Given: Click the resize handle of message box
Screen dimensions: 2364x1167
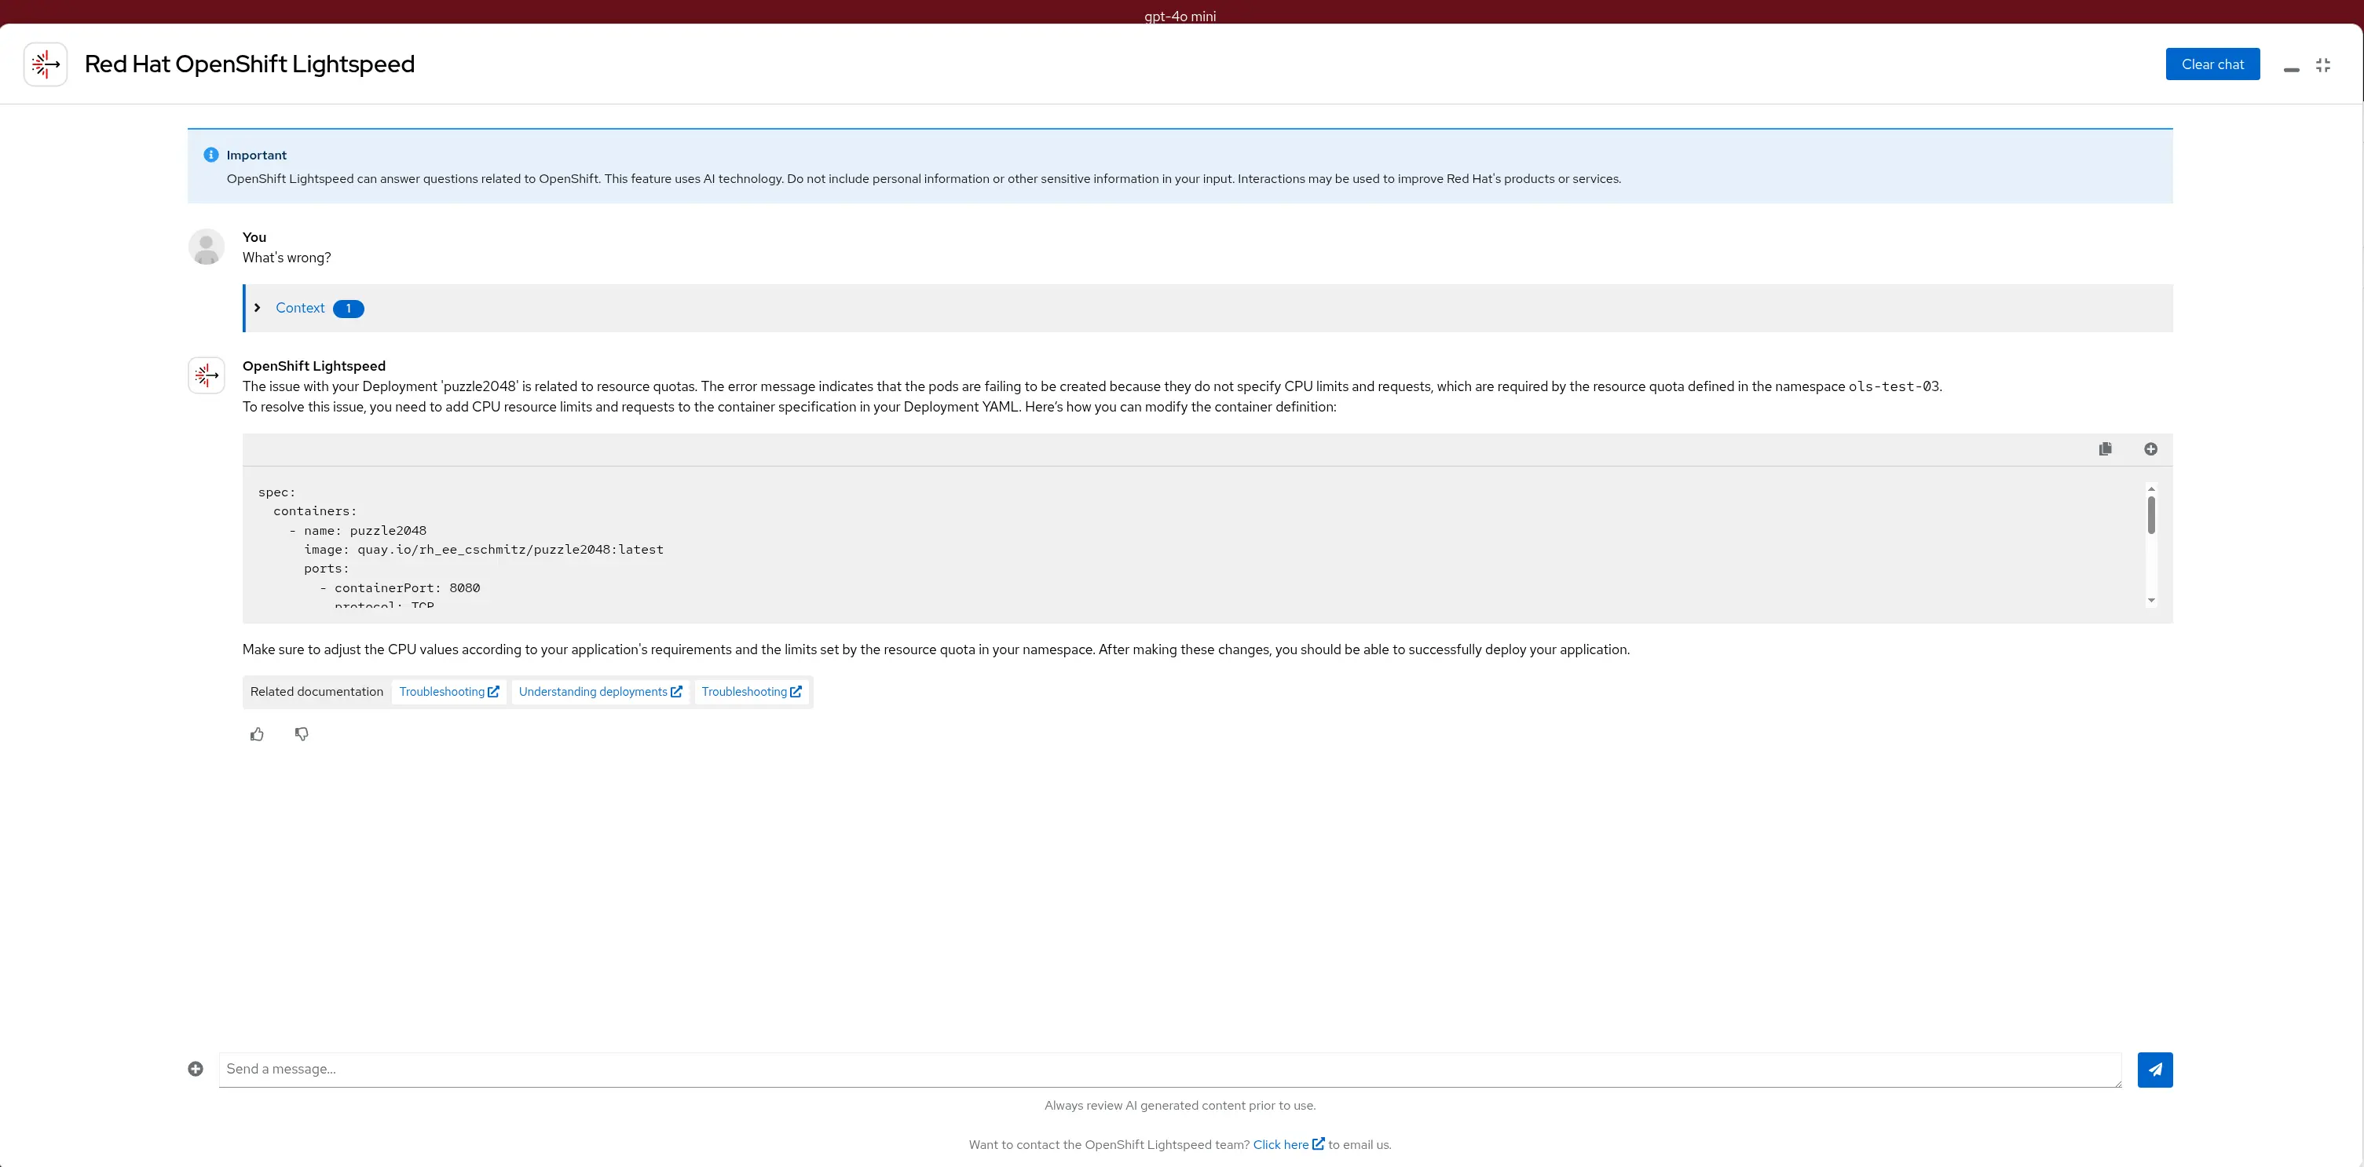Looking at the screenshot, I should tap(2117, 1084).
